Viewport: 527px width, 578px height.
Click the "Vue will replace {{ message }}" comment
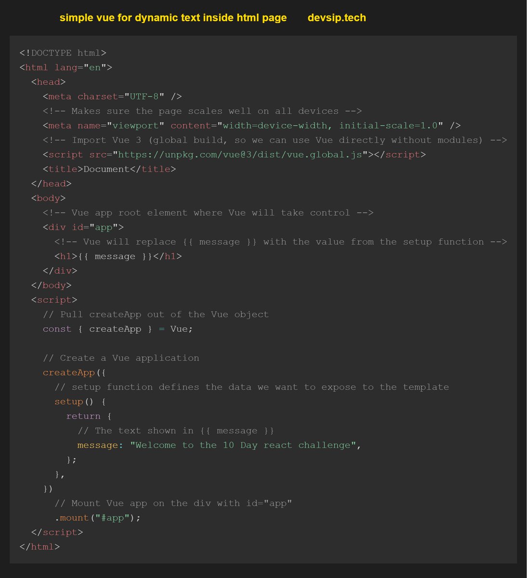[281, 242]
